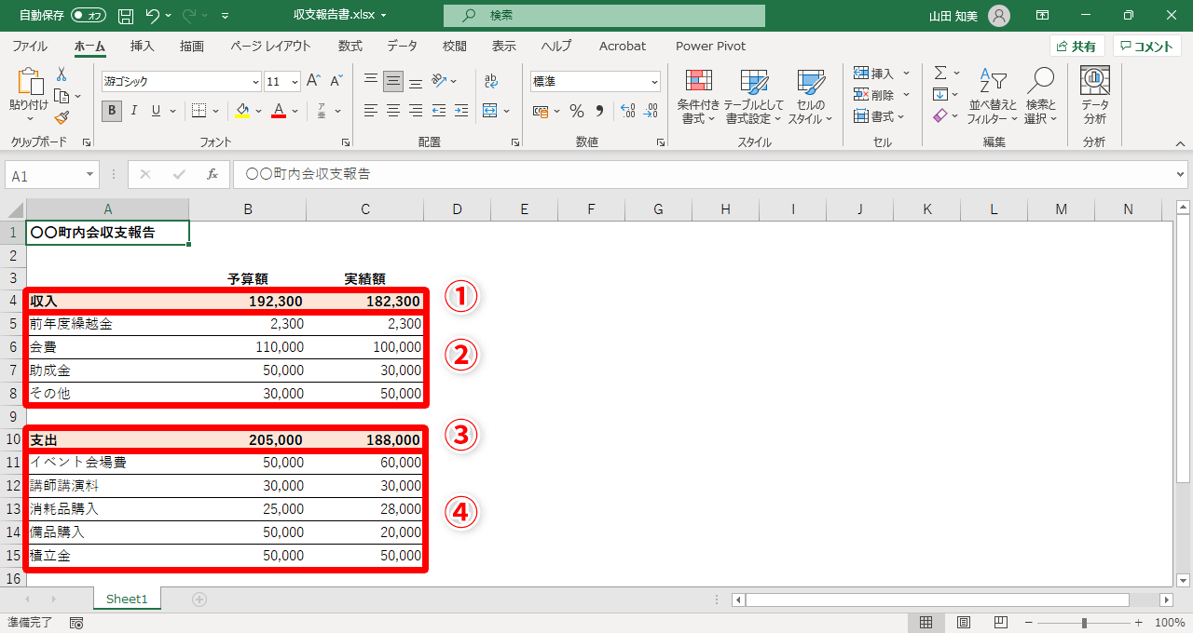
Task: Click the insert function fx icon
Action: 212,174
